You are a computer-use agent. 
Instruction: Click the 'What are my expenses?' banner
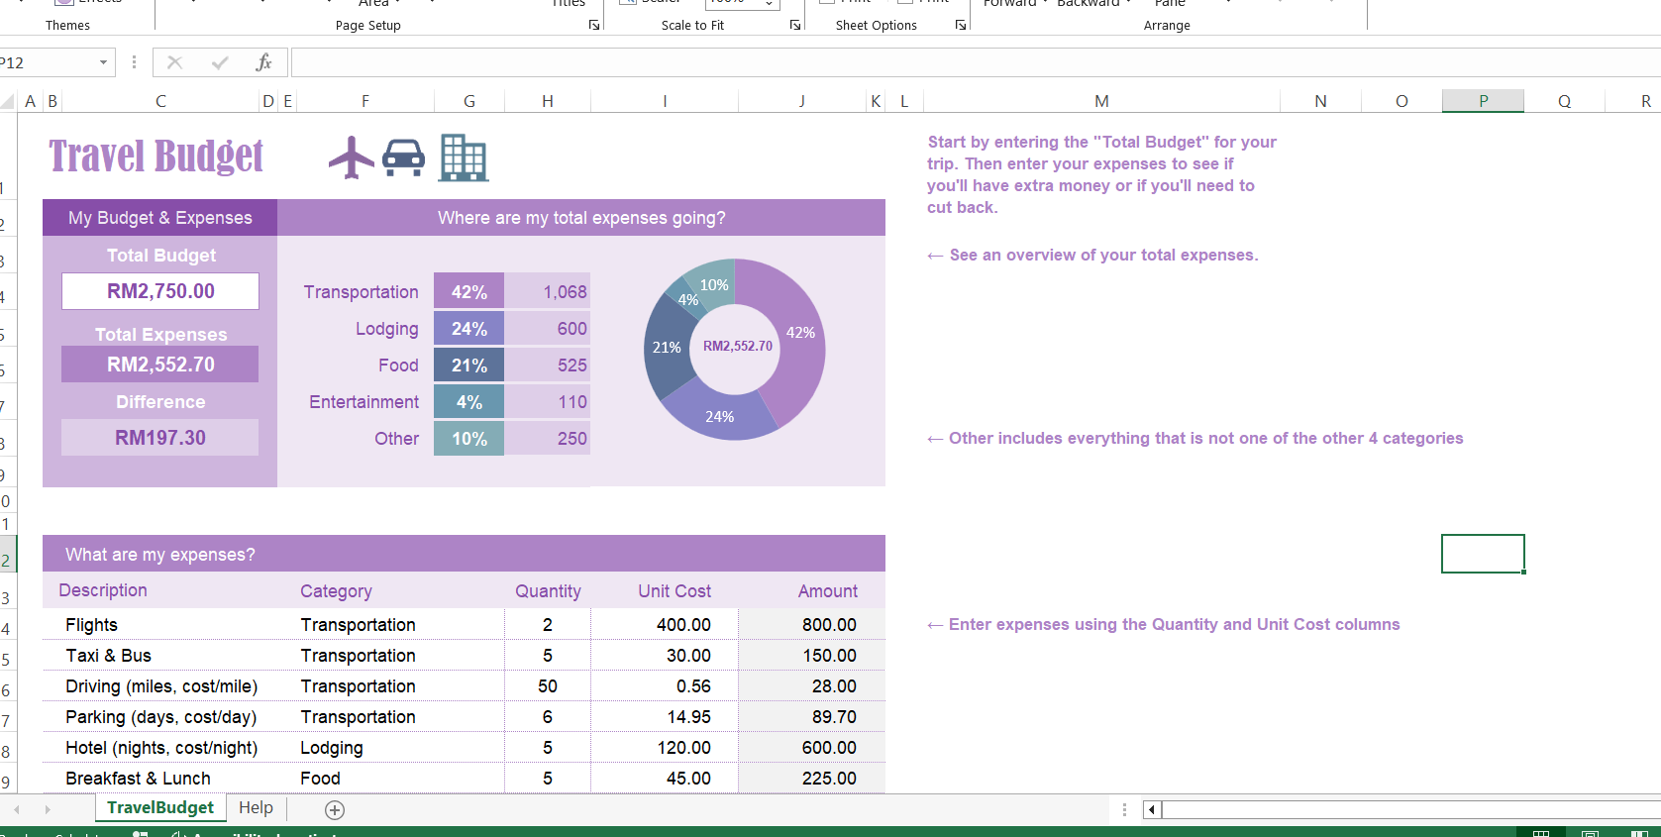464,554
